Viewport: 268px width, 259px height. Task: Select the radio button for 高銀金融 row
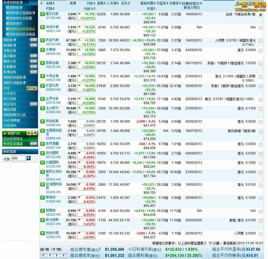pos(261,64)
